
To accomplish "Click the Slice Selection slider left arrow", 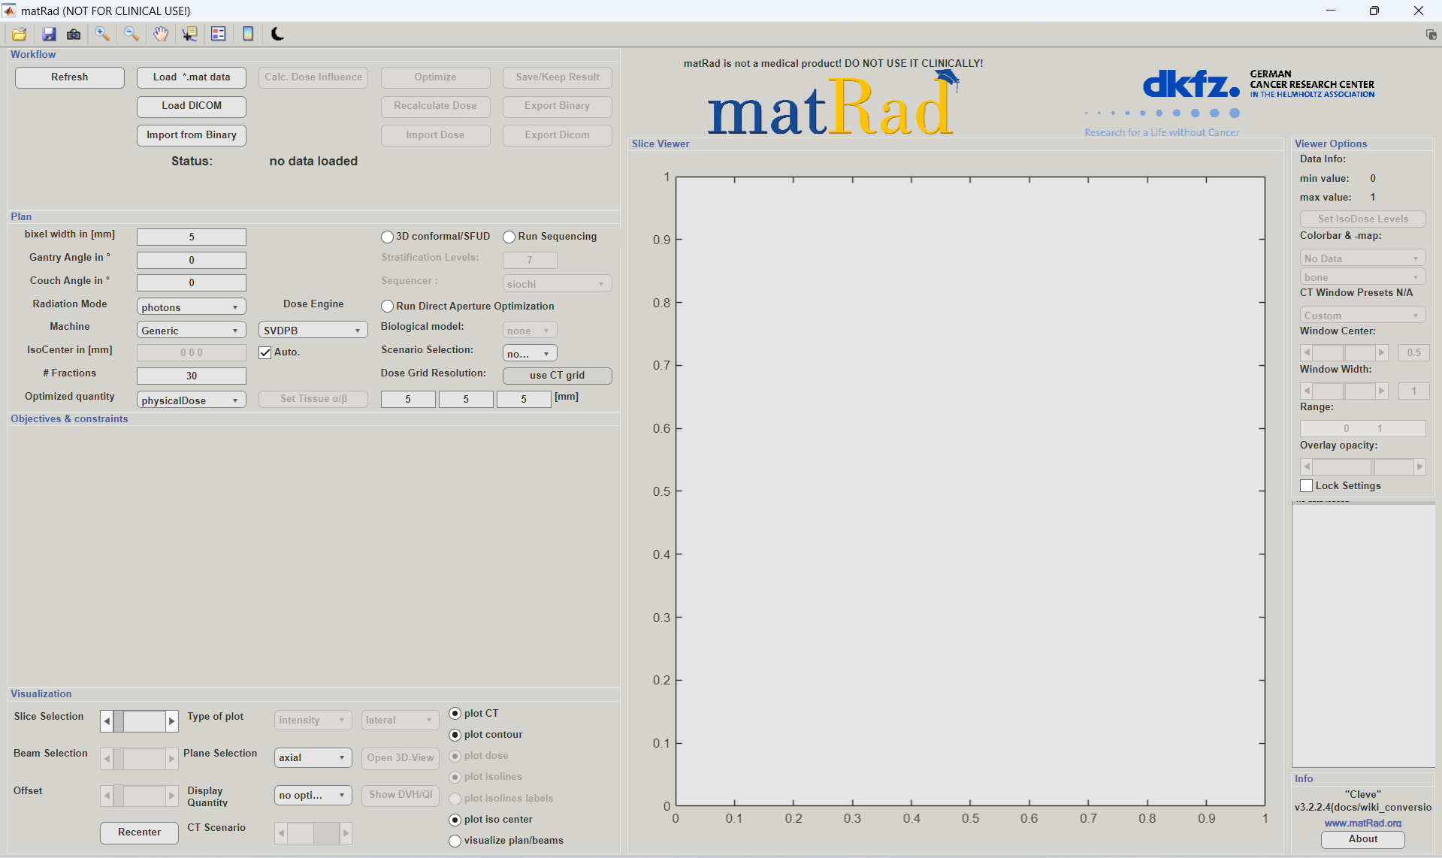I will coord(107,721).
